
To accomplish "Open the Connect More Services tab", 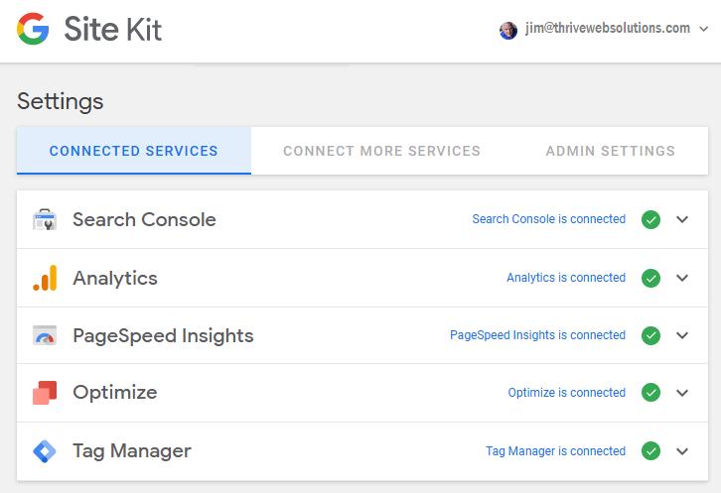I will 381,151.
